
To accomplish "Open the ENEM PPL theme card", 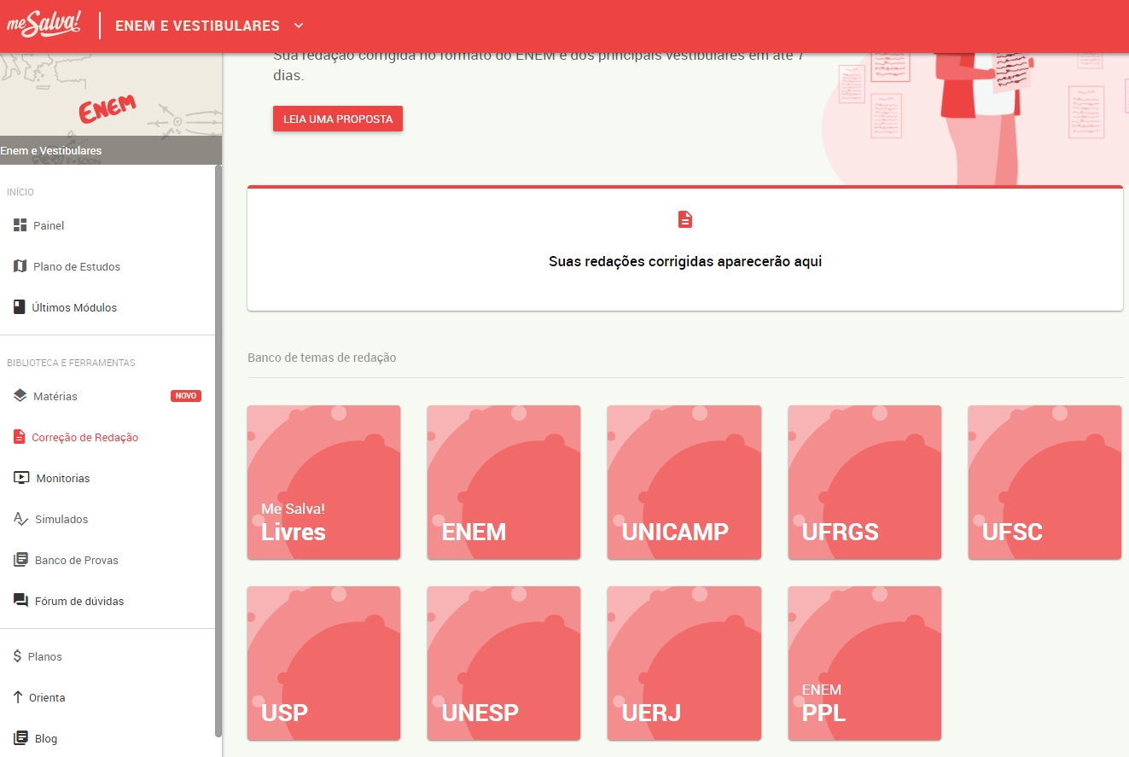I will [x=864, y=663].
